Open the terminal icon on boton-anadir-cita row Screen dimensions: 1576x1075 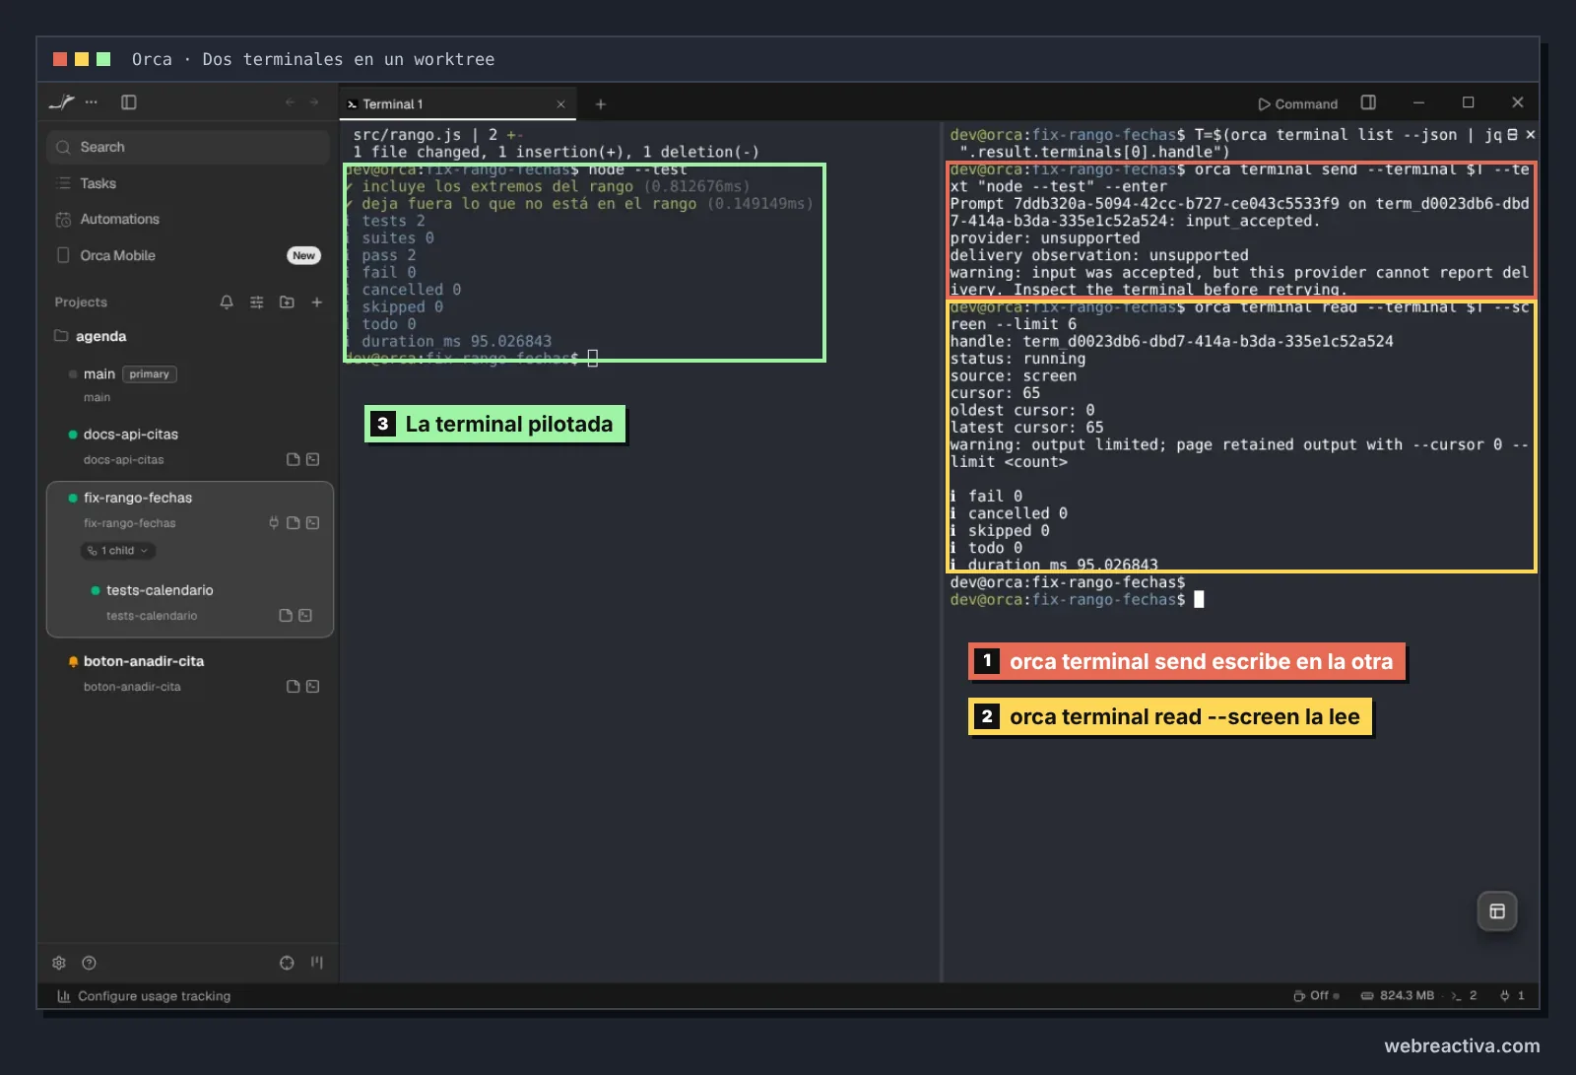(312, 686)
